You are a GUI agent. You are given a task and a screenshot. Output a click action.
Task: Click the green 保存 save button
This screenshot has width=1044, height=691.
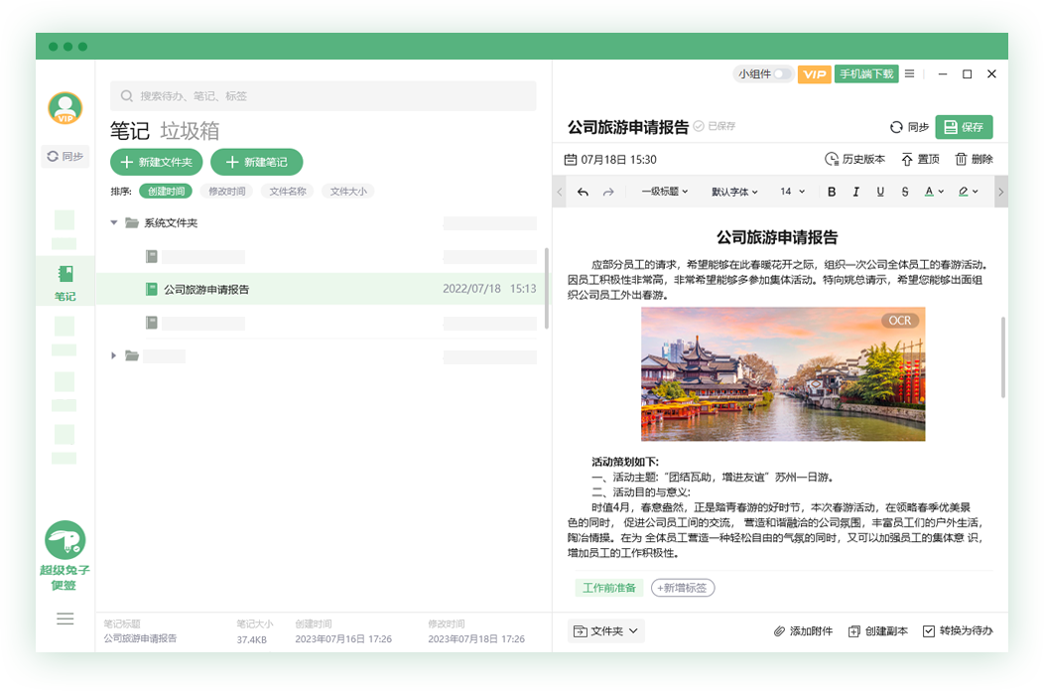click(963, 127)
